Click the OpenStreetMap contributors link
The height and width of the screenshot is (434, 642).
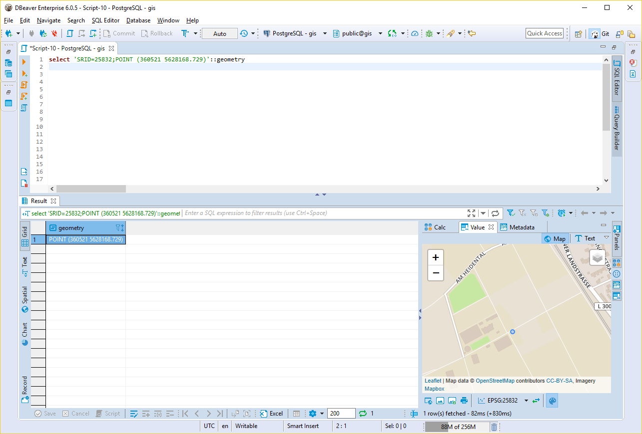click(495, 381)
